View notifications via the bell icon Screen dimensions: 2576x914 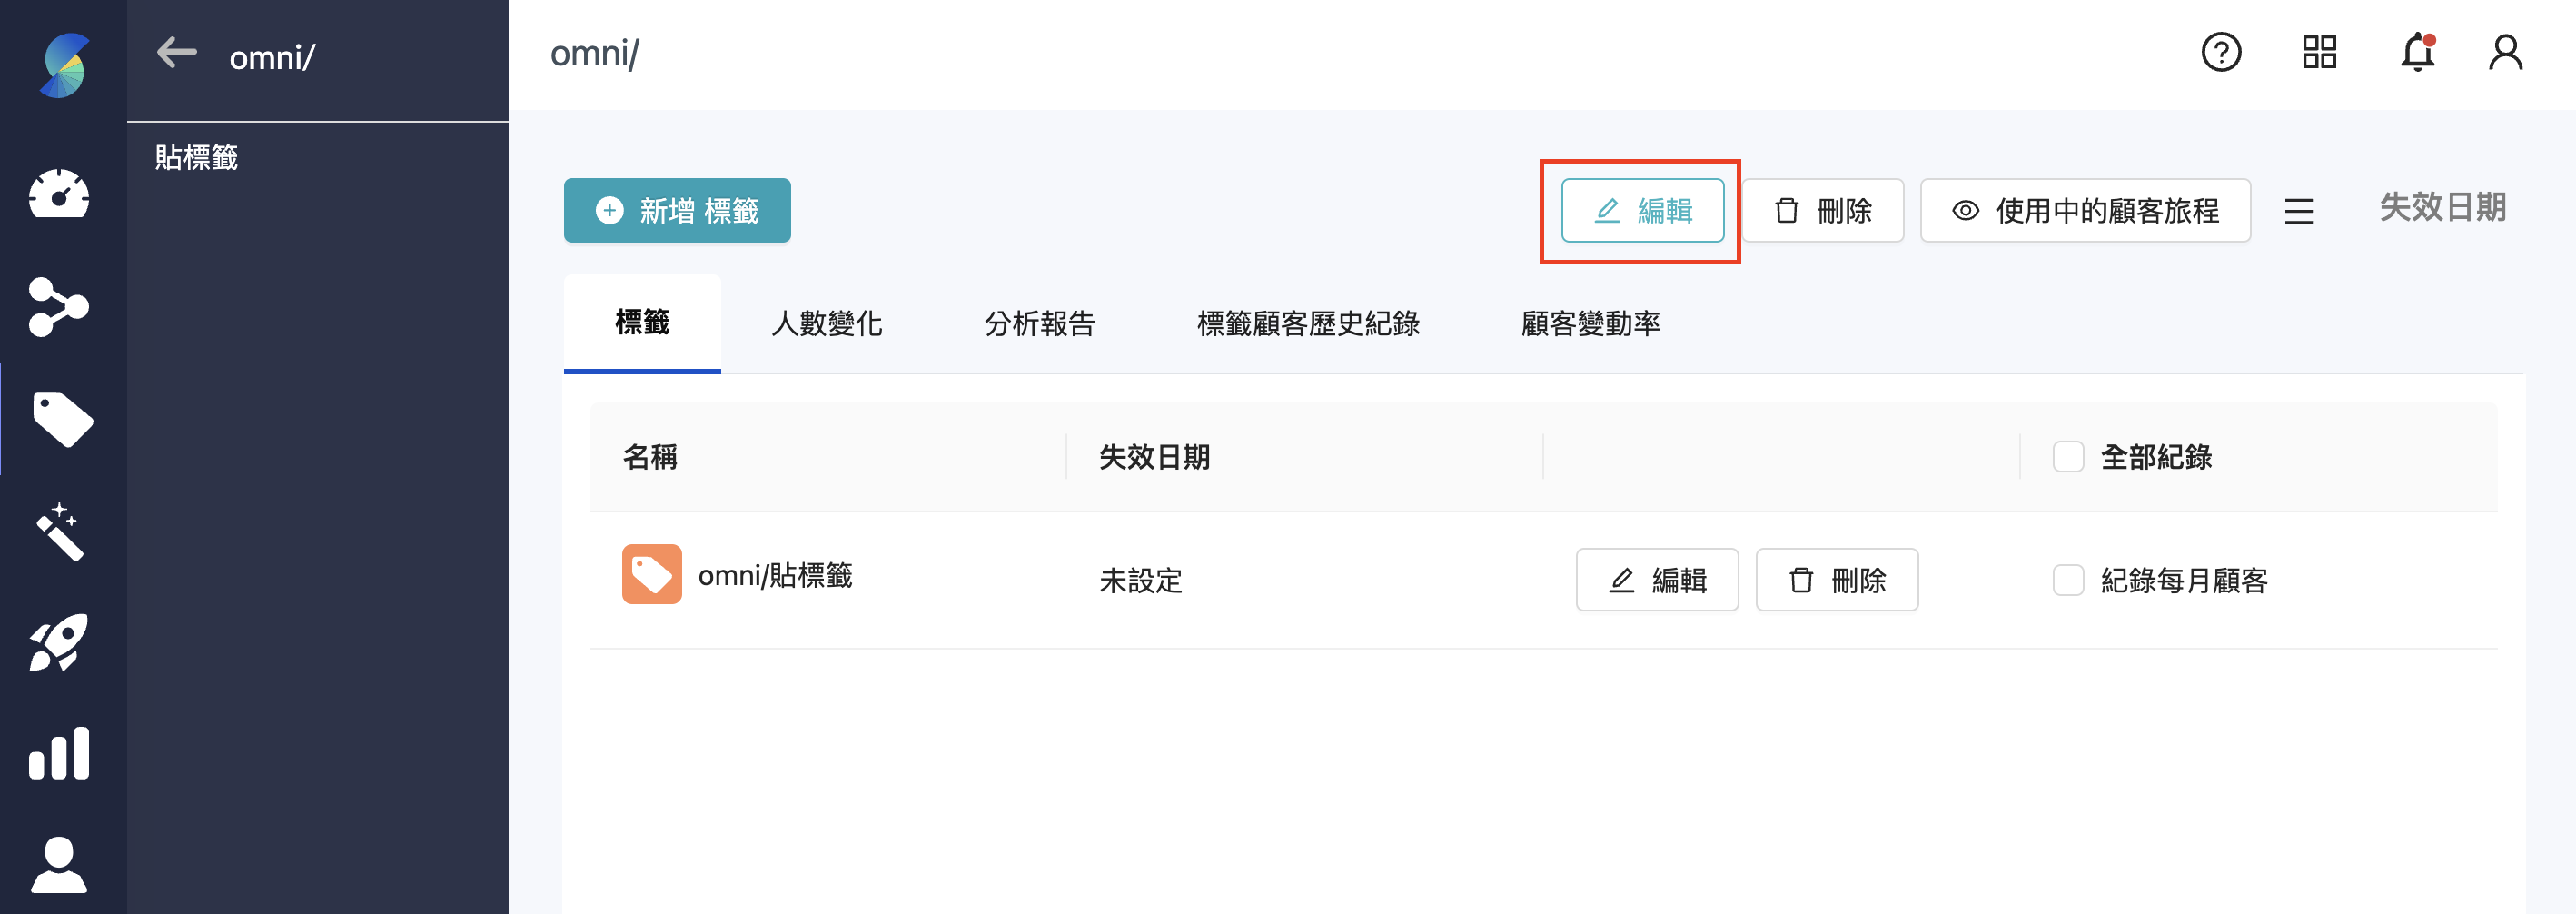(x=2418, y=52)
